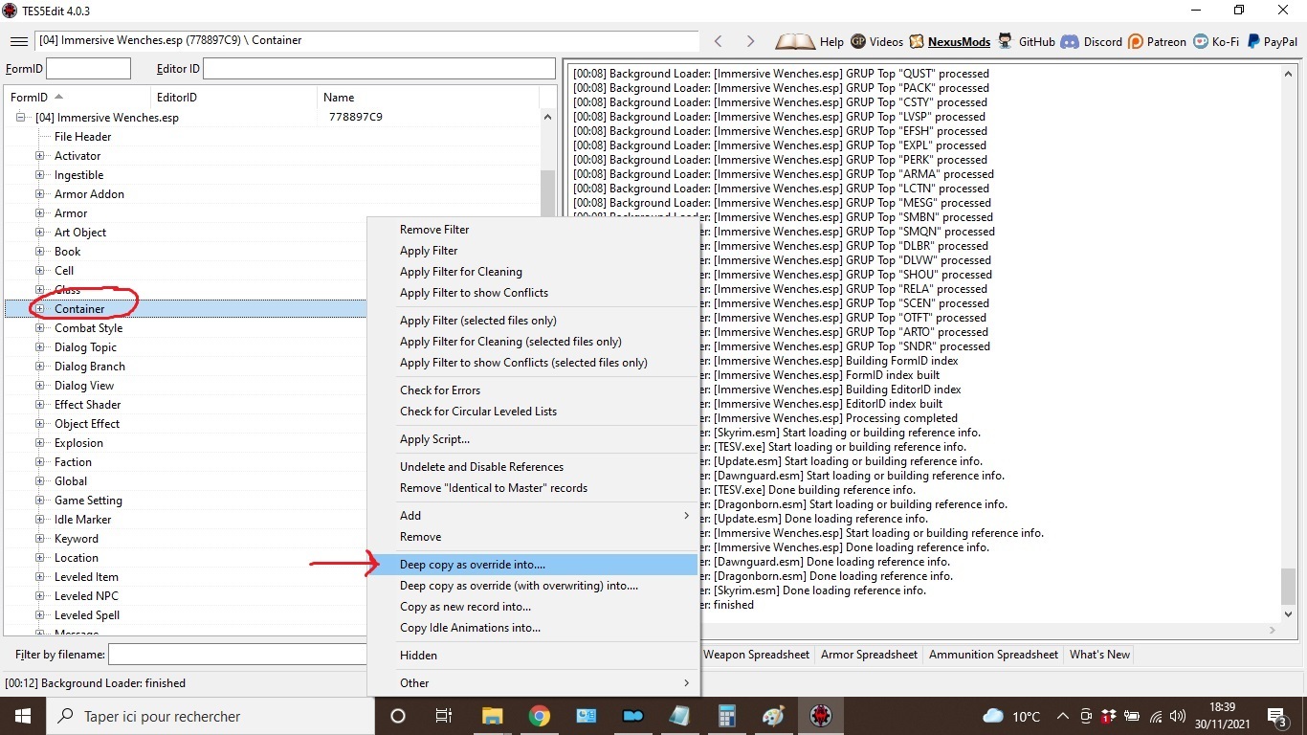Open the Ko-Fi button
The height and width of the screenshot is (735, 1307).
[x=1217, y=41]
